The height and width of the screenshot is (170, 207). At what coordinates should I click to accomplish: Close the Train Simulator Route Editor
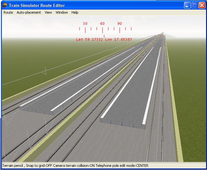pos(202,5)
